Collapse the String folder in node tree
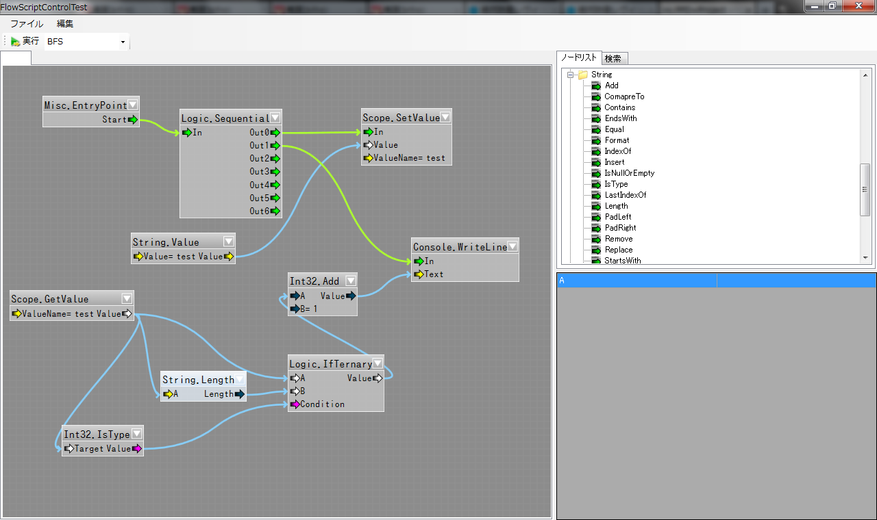 pos(570,75)
